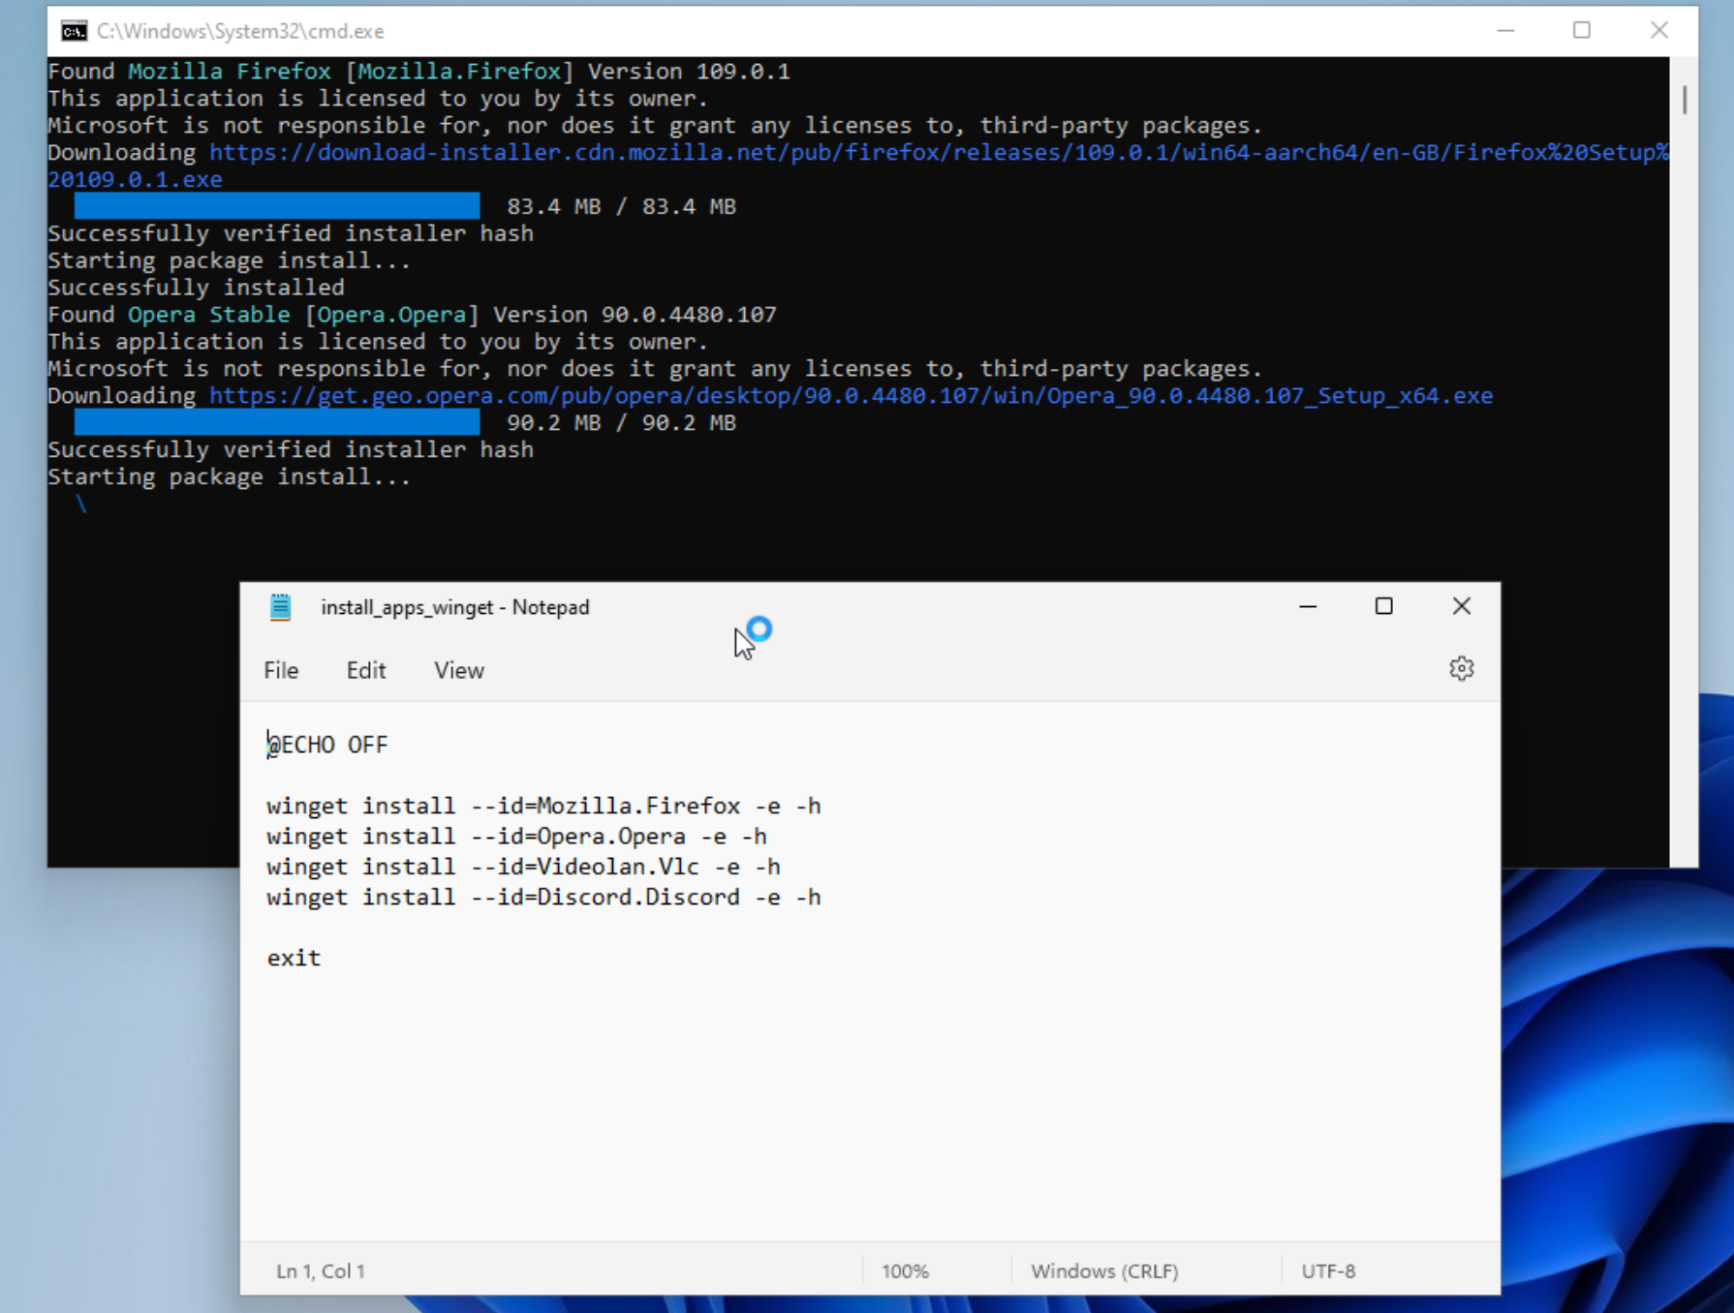The height and width of the screenshot is (1313, 1734).
Task: Click the Opera download URL in cmd
Action: (x=851, y=395)
